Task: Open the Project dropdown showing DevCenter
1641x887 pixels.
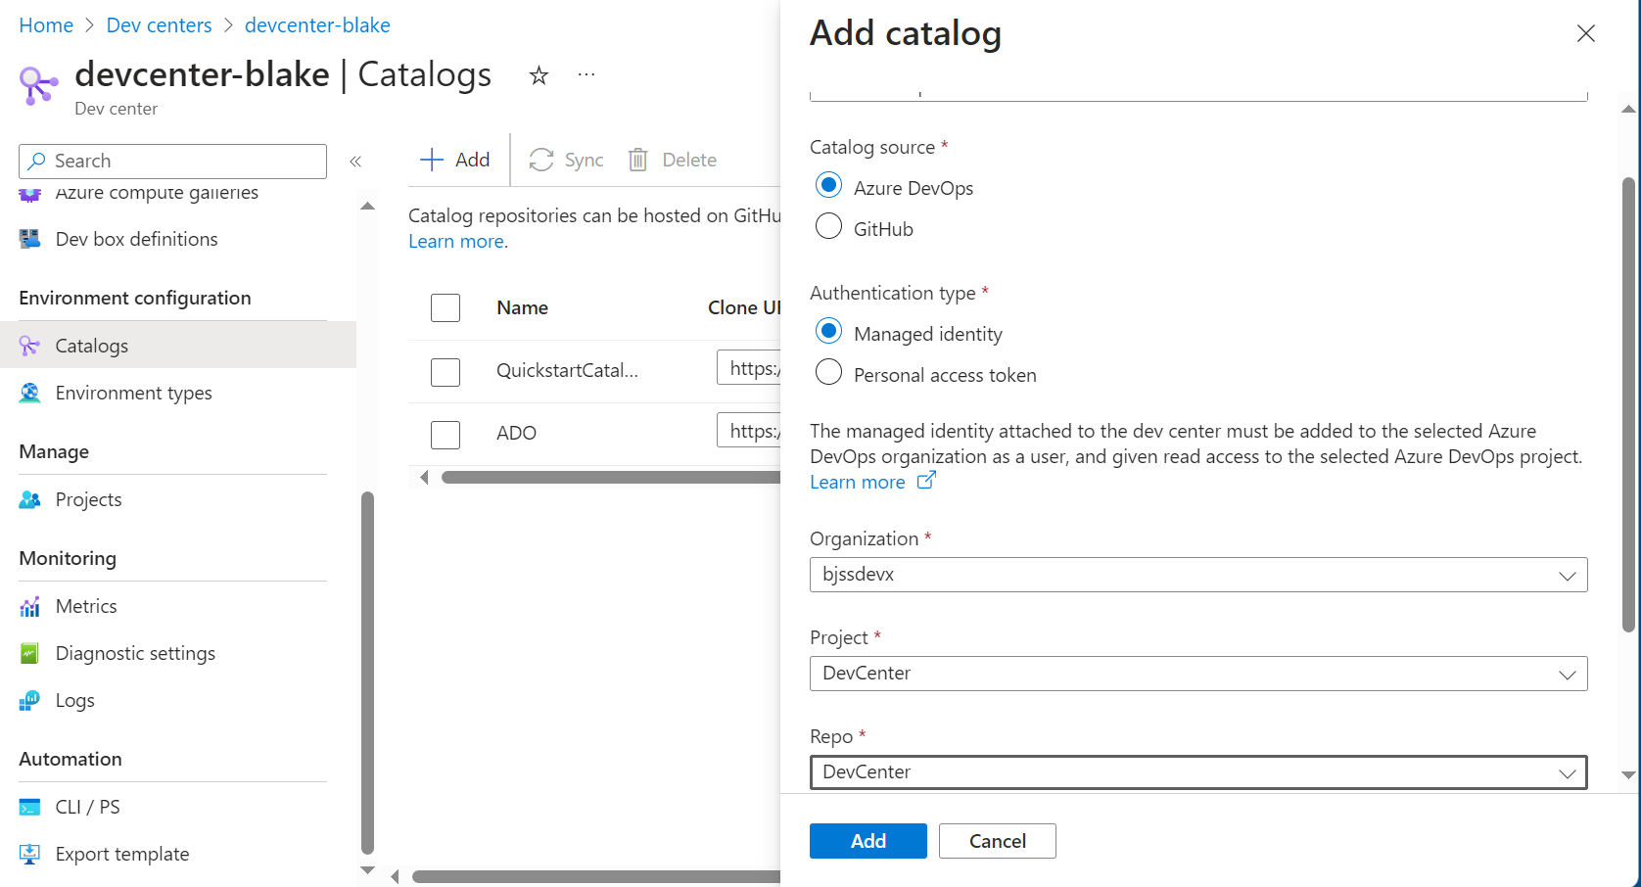Action: point(1198,674)
